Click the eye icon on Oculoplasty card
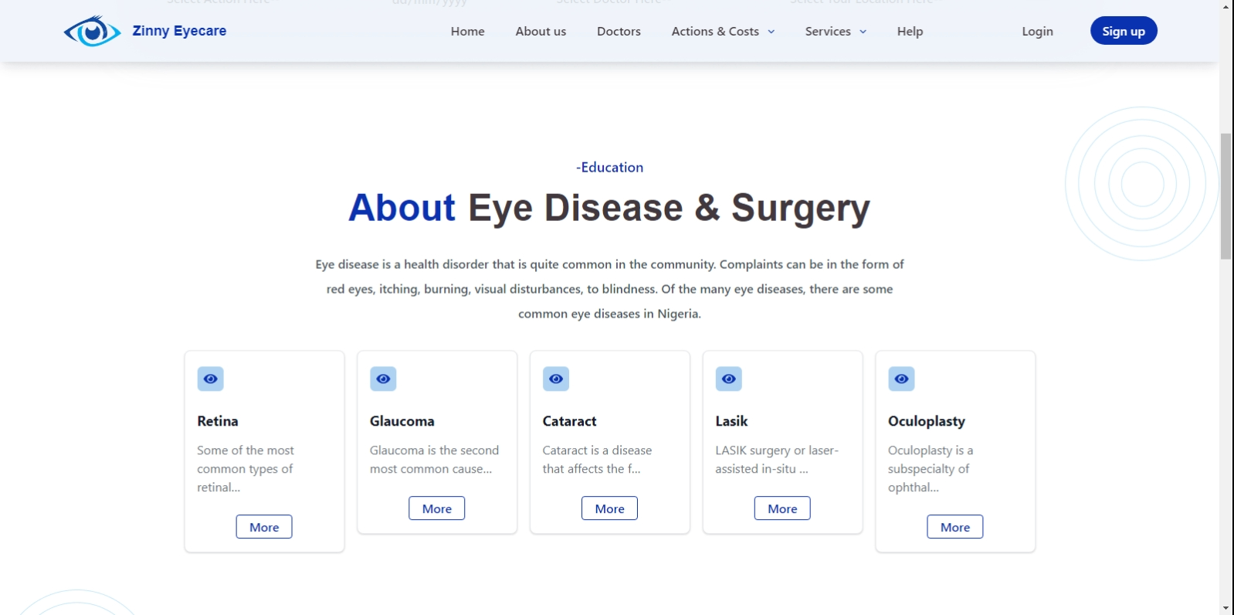The height and width of the screenshot is (615, 1234). click(901, 379)
